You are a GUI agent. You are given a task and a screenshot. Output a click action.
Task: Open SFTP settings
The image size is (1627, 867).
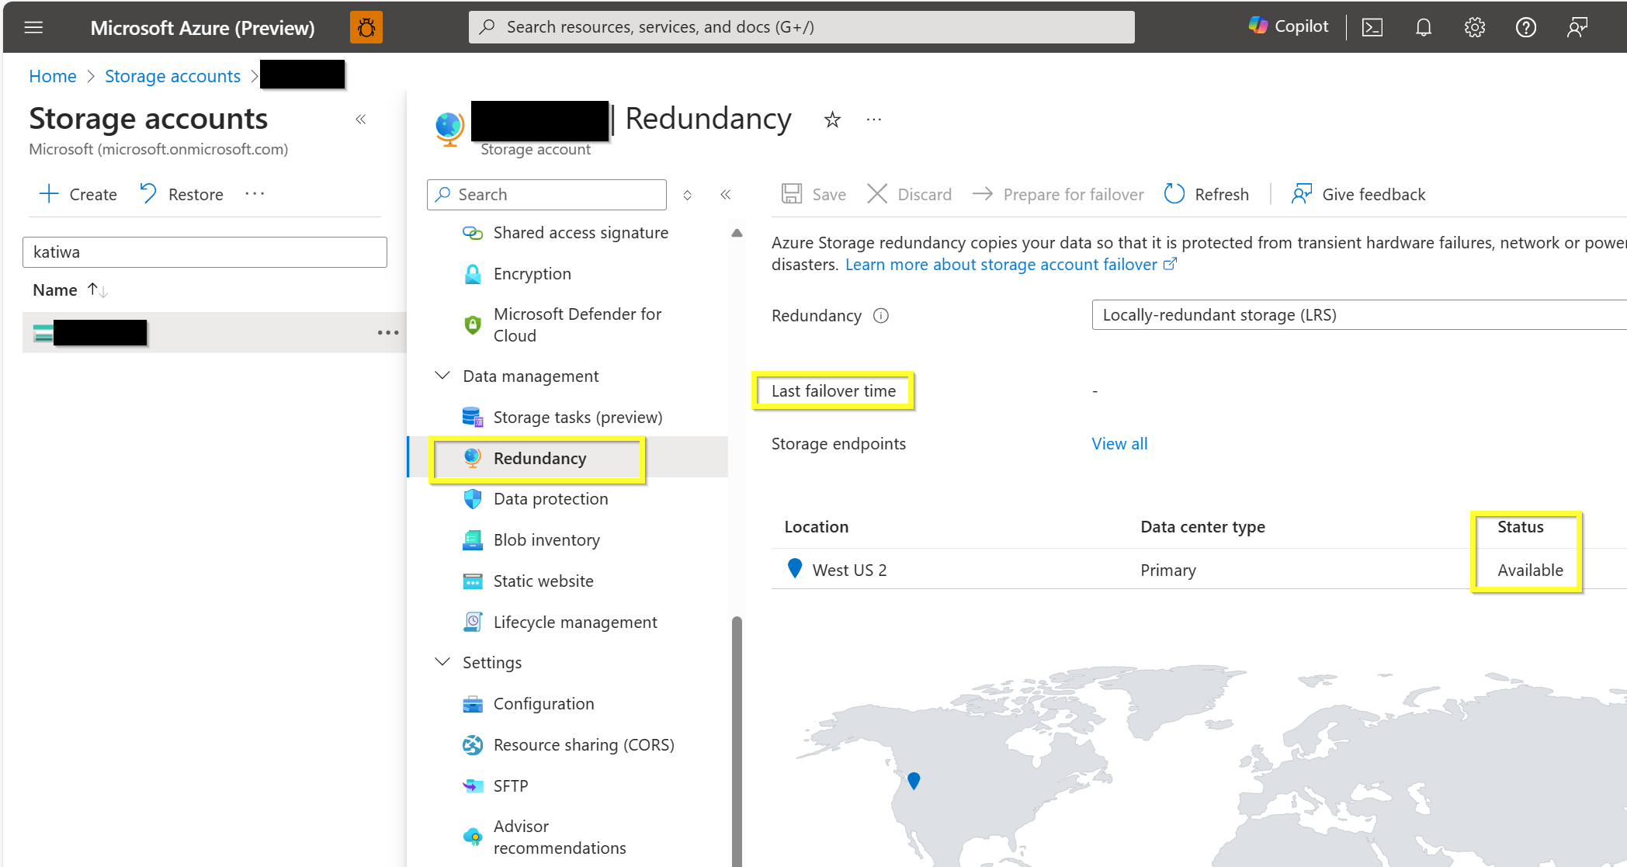[x=511, y=786]
